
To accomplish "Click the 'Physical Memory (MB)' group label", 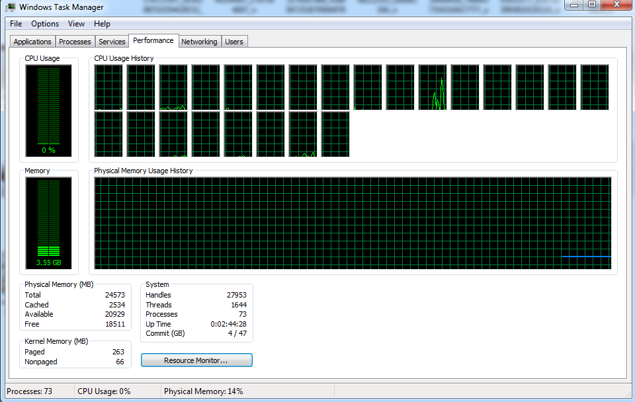I will pos(59,284).
